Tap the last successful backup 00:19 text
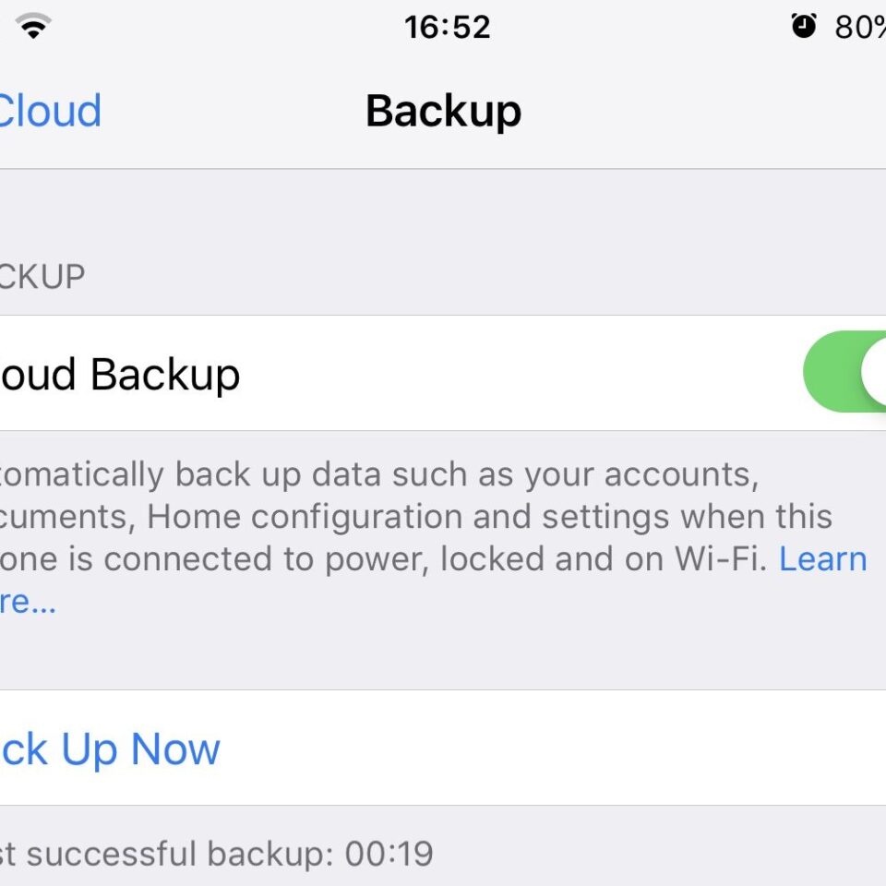Image resolution: width=886 pixels, height=886 pixels. (x=216, y=853)
